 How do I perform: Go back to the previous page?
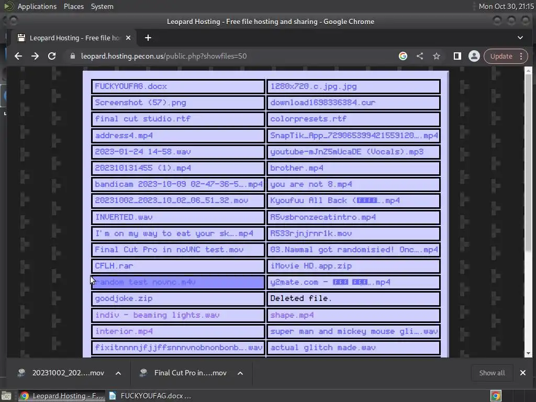[18, 56]
